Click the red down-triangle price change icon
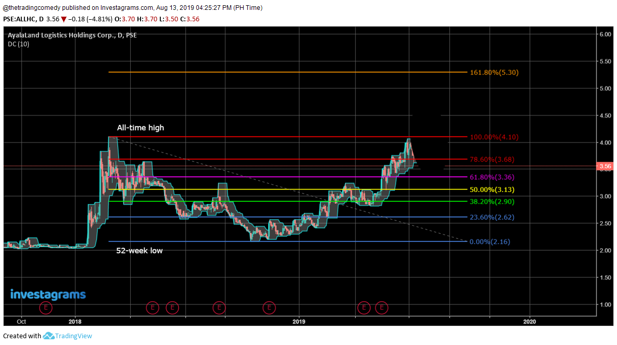 click(64, 19)
